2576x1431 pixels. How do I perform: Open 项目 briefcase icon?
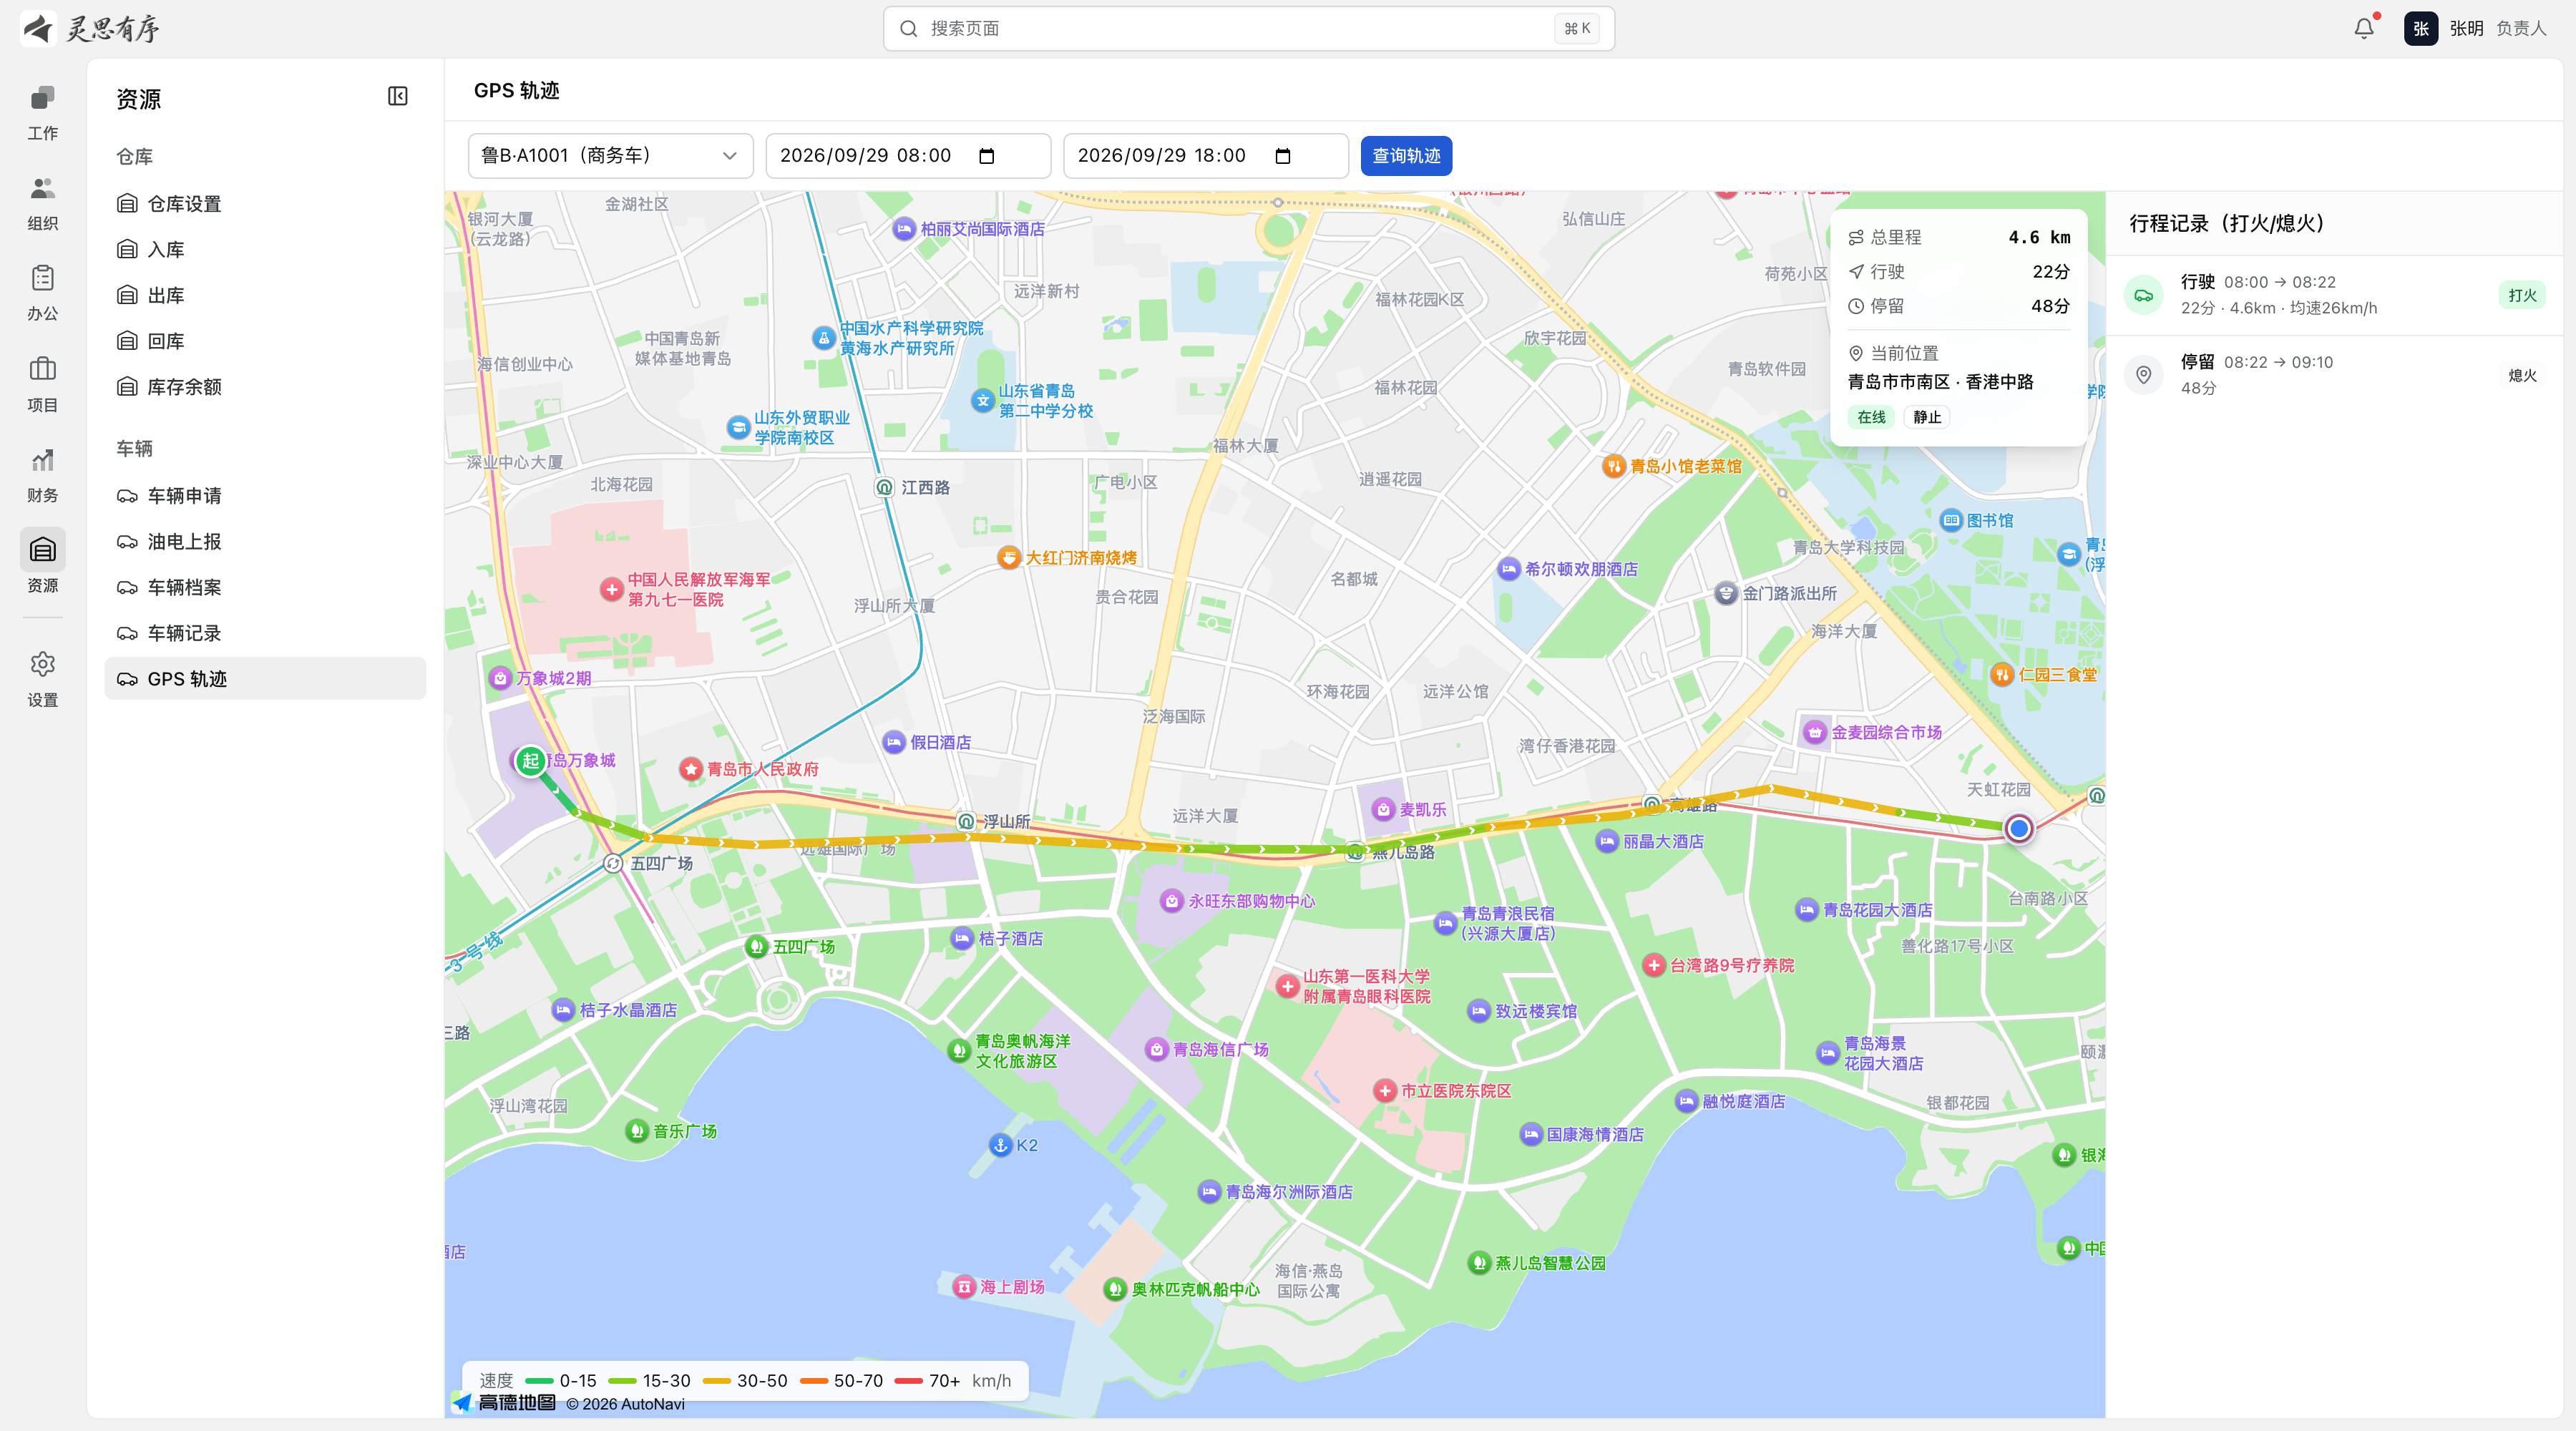pos(42,368)
